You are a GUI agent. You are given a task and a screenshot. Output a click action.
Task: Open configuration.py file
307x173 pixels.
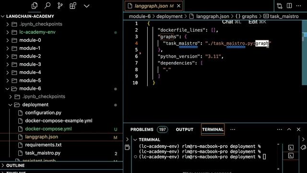(x=43, y=113)
